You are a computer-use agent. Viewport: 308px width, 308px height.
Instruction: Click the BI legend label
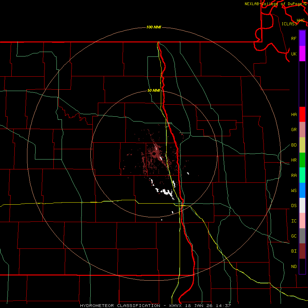(x=294, y=251)
